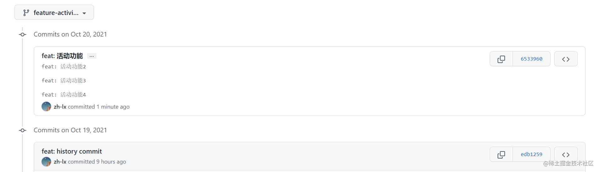Image resolution: width=599 pixels, height=172 pixels.
Task: Collapse commit description via ellipsis button
Action: point(92,56)
